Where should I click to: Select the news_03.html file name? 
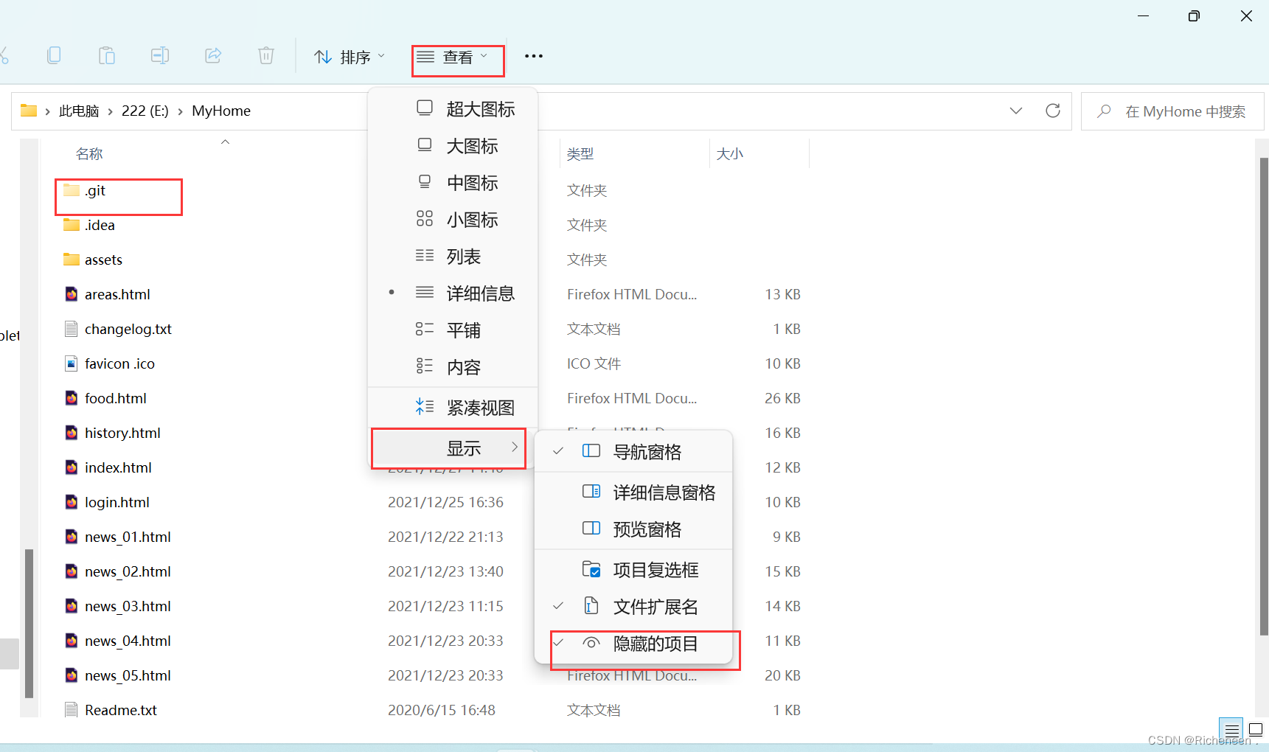(128, 606)
